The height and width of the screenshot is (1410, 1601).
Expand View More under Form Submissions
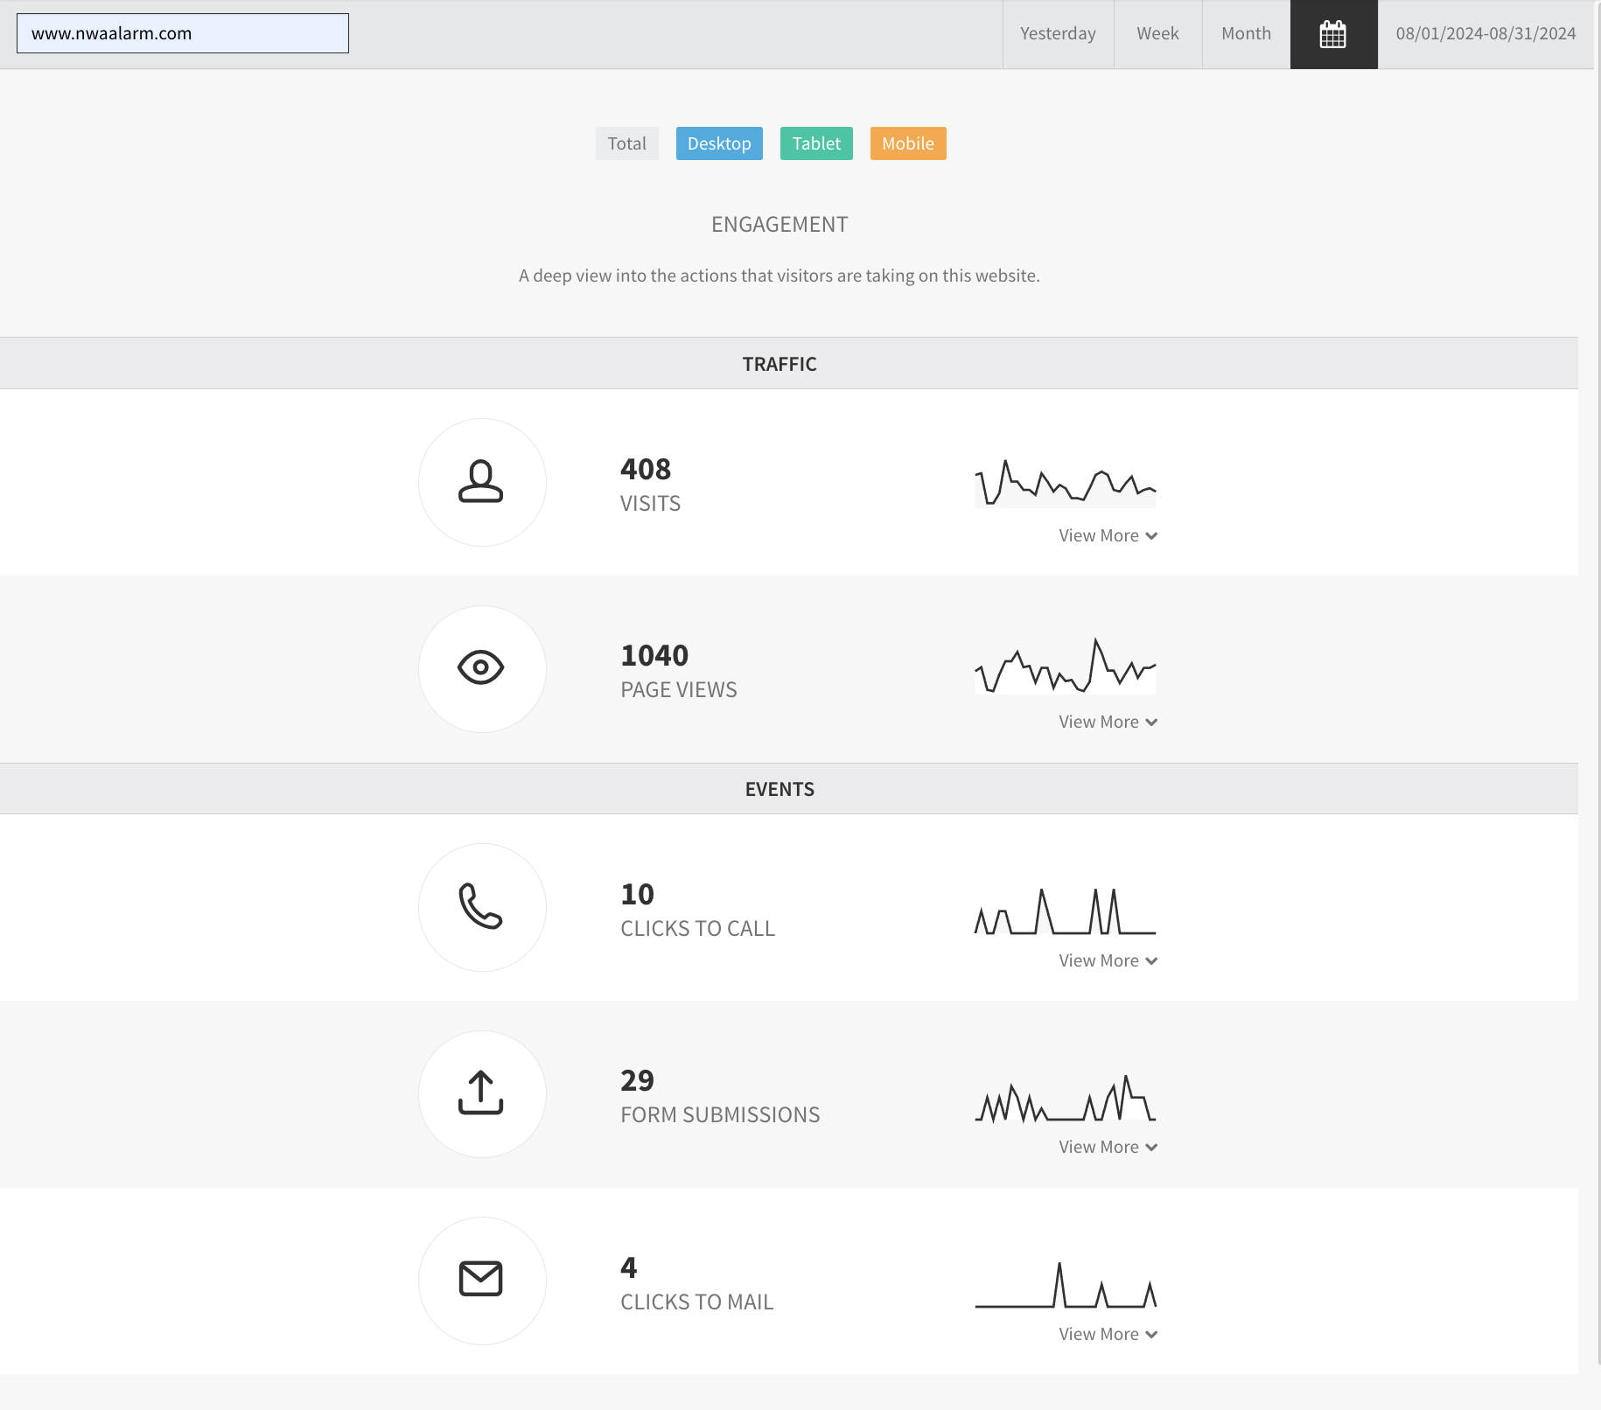click(x=1108, y=1147)
